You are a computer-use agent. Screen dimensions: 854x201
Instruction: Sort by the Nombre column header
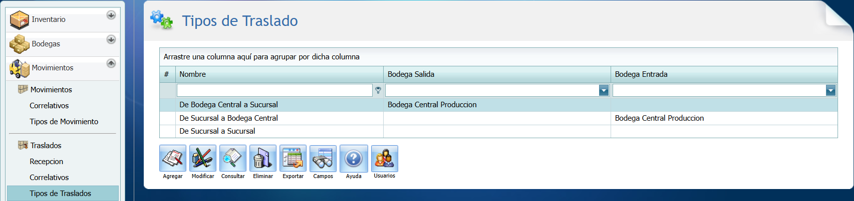click(x=193, y=74)
